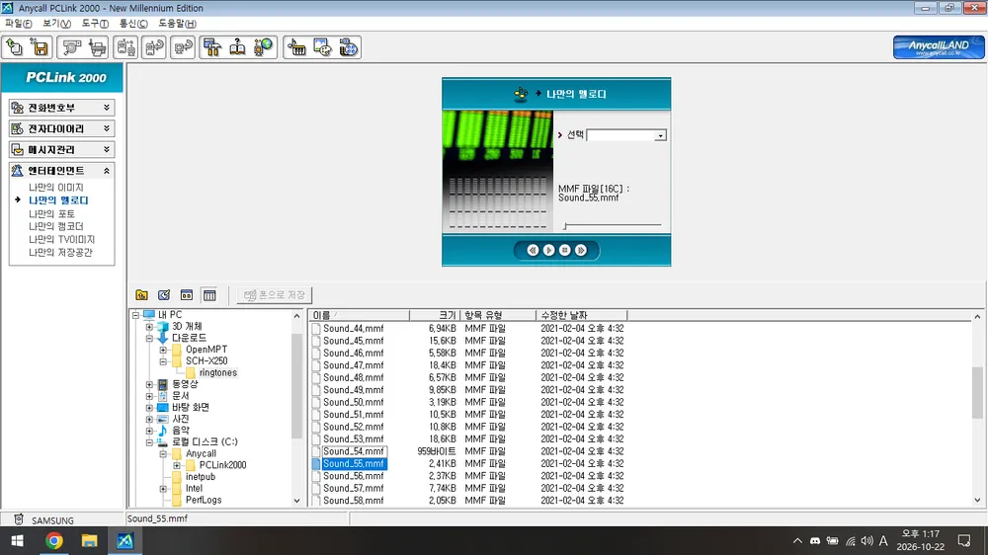This screenshot has width=988, height=555.
Task: Click the SAMSUNG phone status icon
Action: [19, 519]
